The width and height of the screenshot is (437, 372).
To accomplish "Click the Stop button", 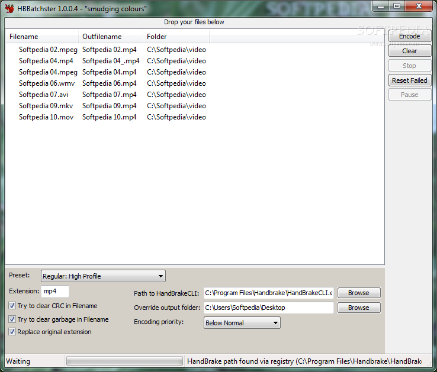I will point(410,66).
